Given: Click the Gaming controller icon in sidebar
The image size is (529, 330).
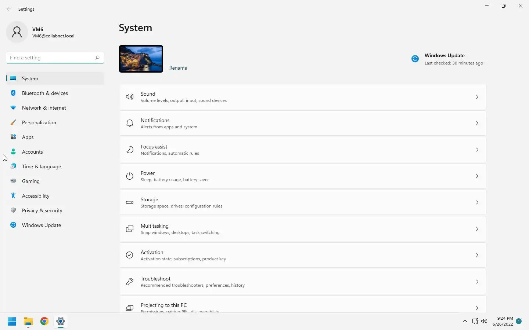Looking at the screenshot, I should [x=13, y=181].
